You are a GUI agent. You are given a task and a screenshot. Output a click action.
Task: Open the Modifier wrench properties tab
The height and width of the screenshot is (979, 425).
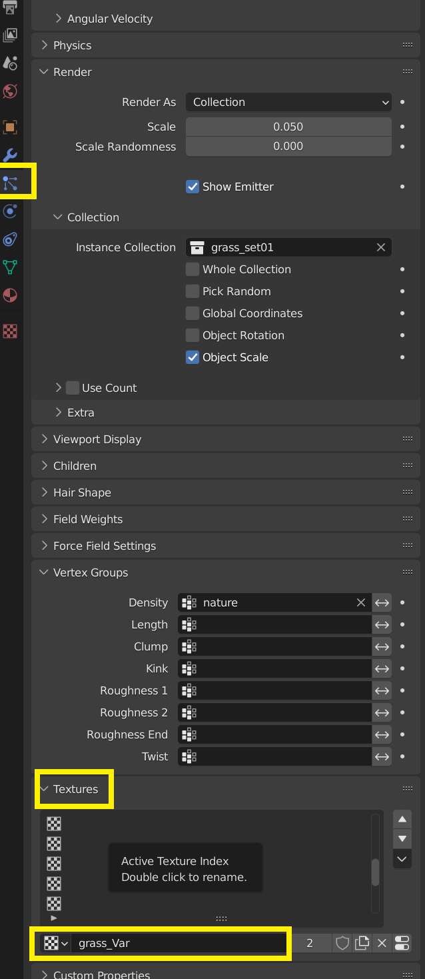[10, 155]
